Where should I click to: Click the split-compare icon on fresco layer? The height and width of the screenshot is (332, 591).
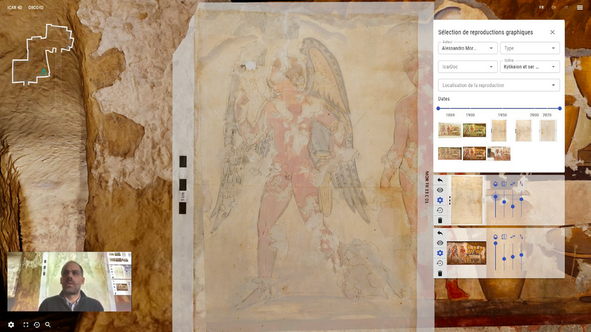[504, 237]
